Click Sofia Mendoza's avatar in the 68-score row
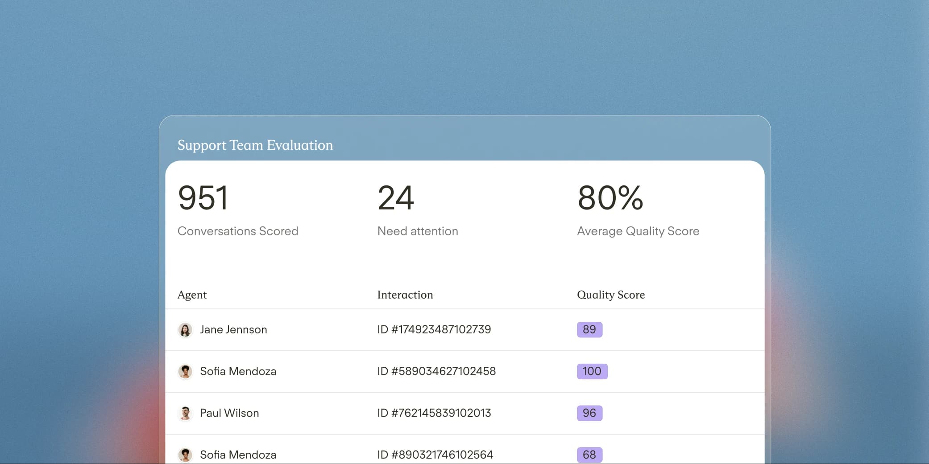Viewport: 929px width, 464px height. coord(185,455)
